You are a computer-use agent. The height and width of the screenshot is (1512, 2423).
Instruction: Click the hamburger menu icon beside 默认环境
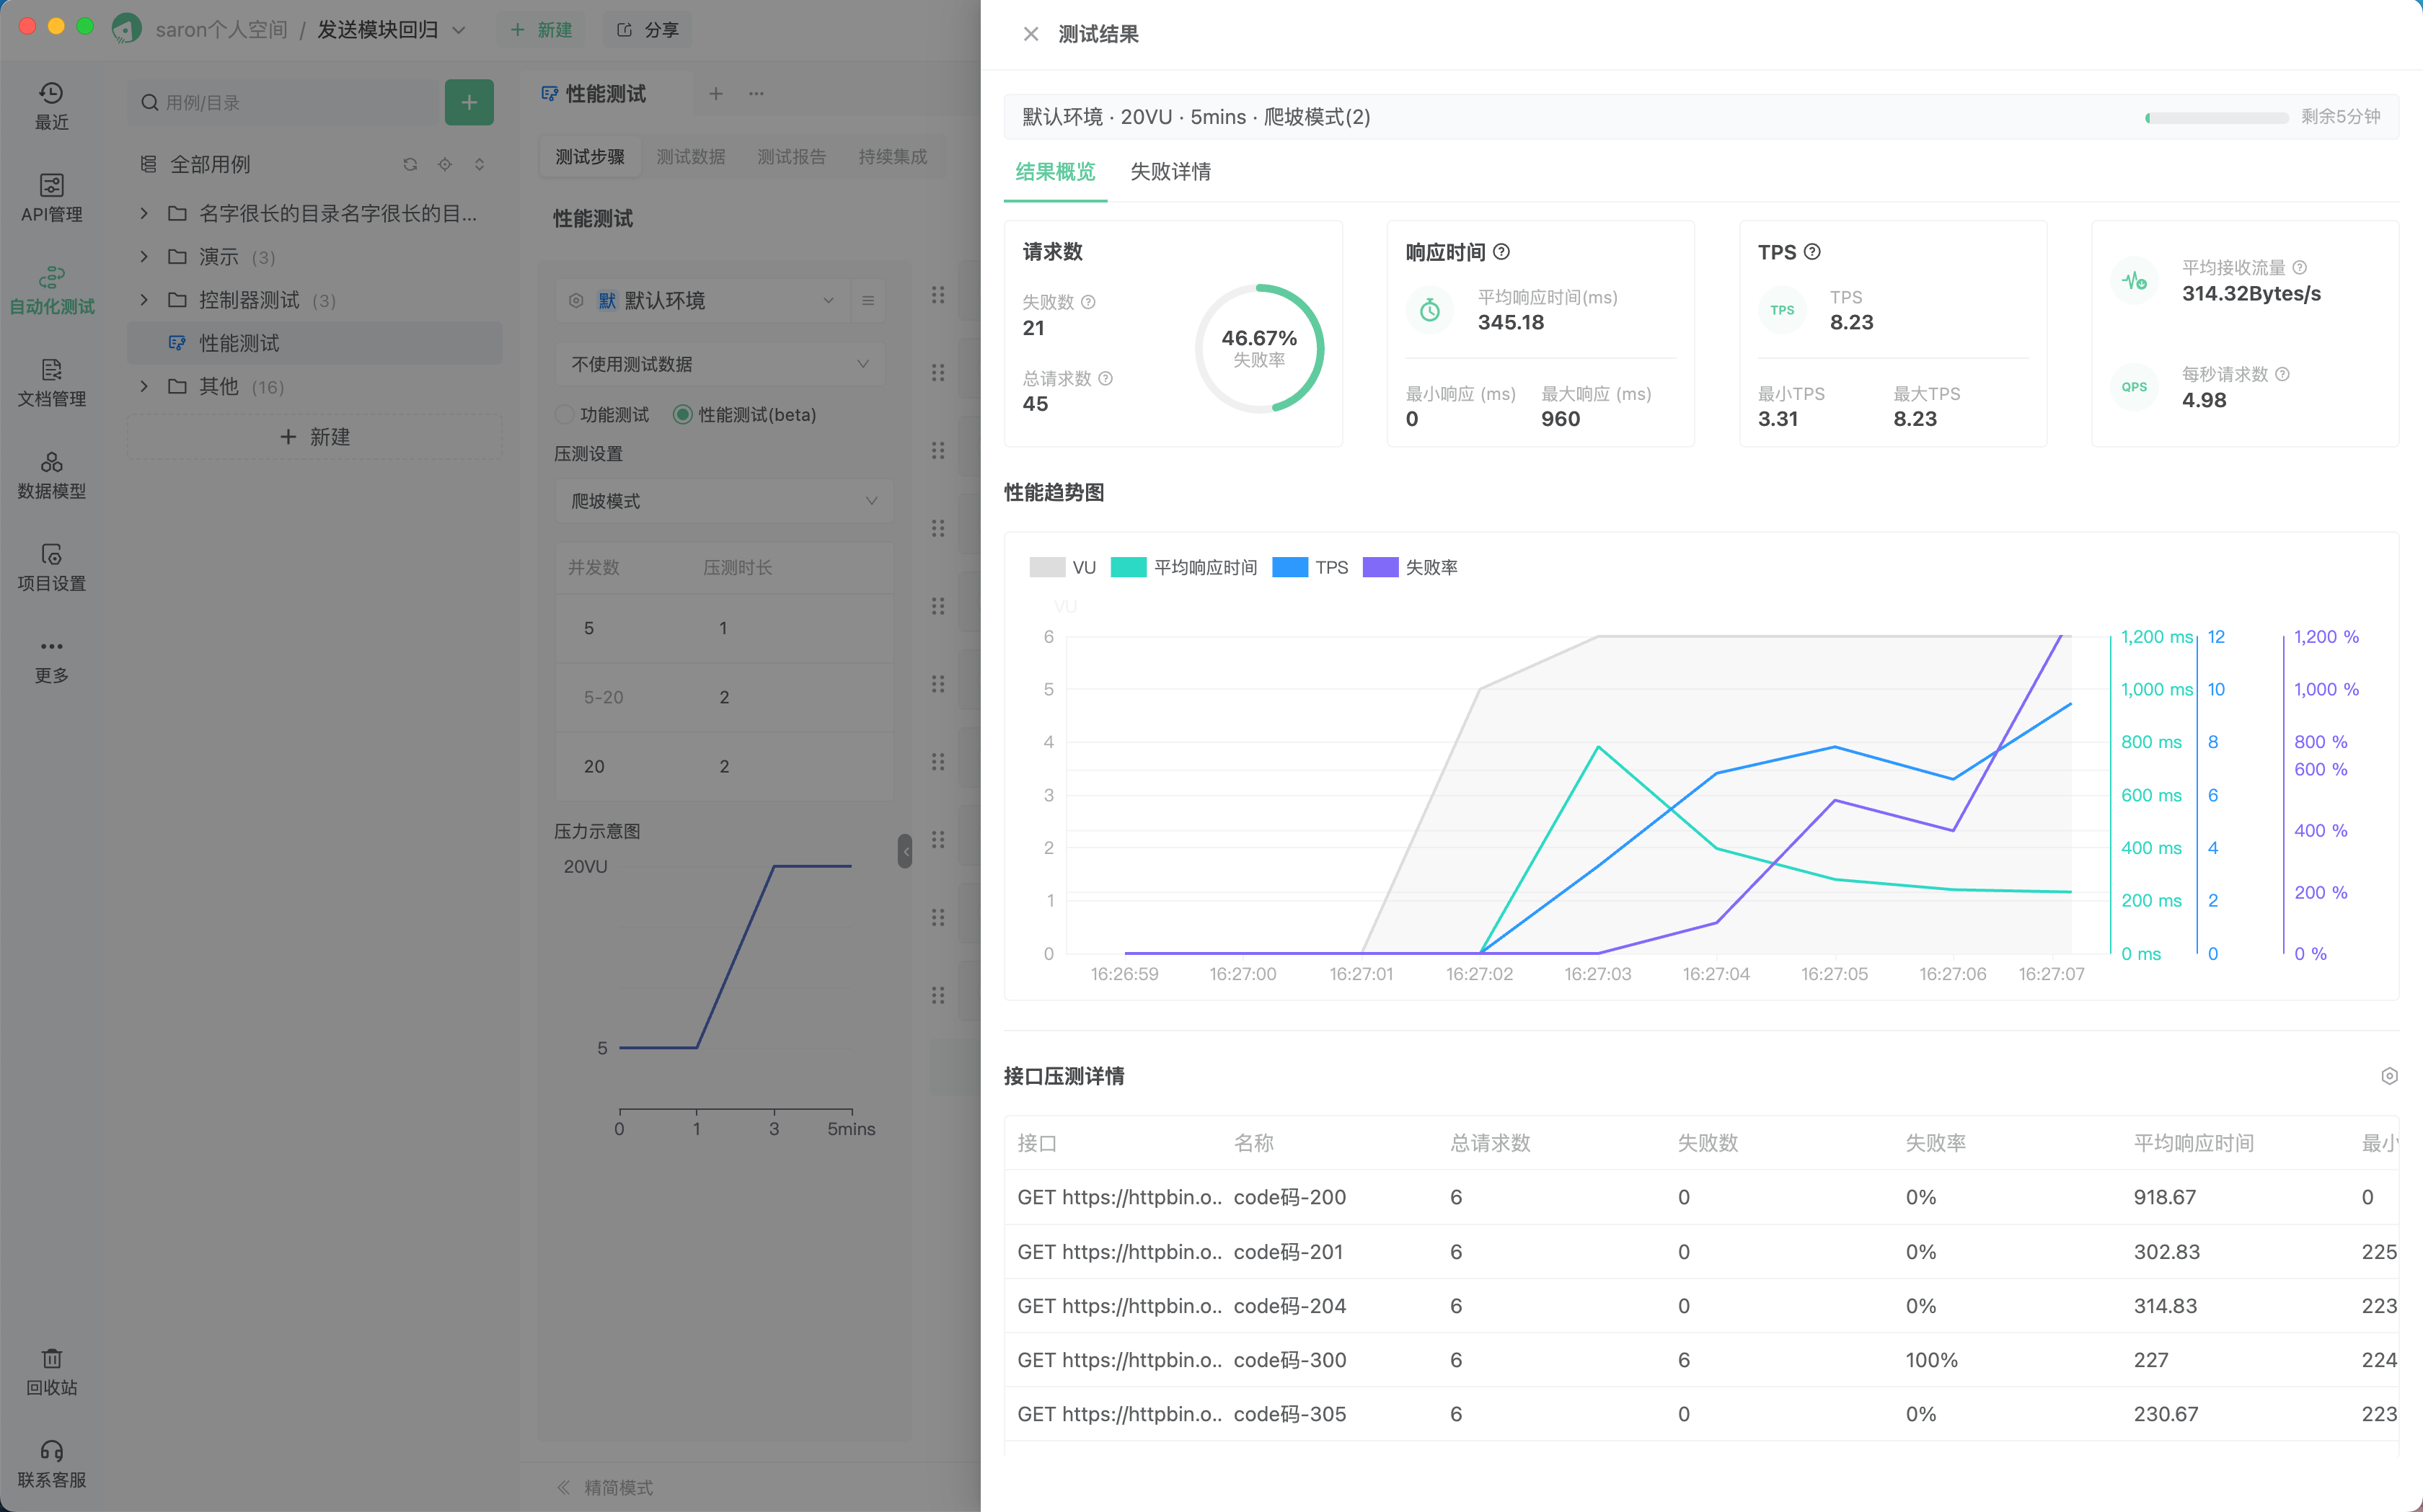(868, 300)
